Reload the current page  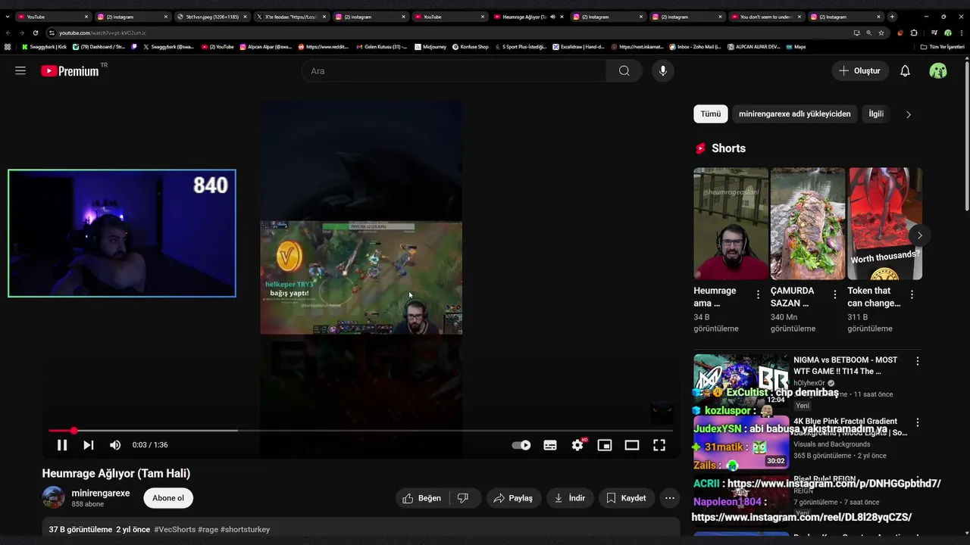click(x=35, y=33)
